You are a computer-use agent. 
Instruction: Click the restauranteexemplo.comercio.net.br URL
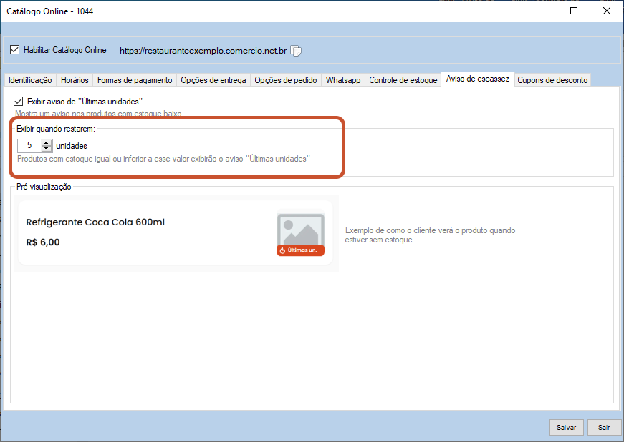click(203, 51)
